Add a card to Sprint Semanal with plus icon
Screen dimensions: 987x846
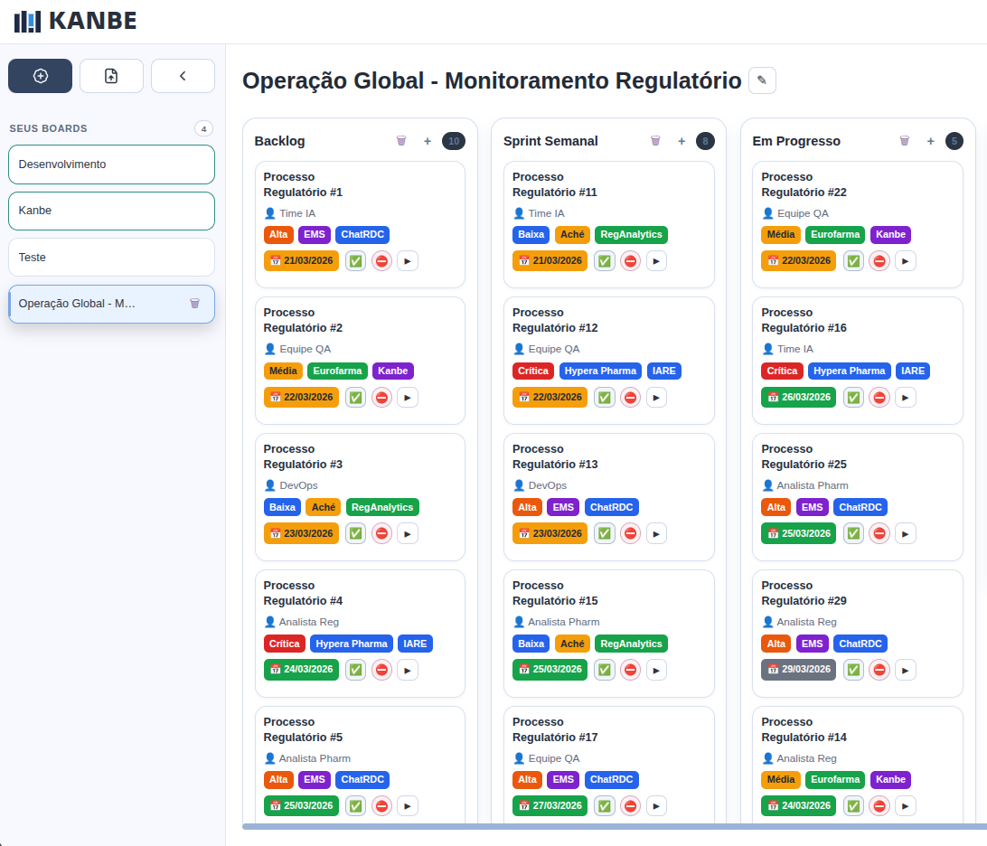tap(681, 141)
